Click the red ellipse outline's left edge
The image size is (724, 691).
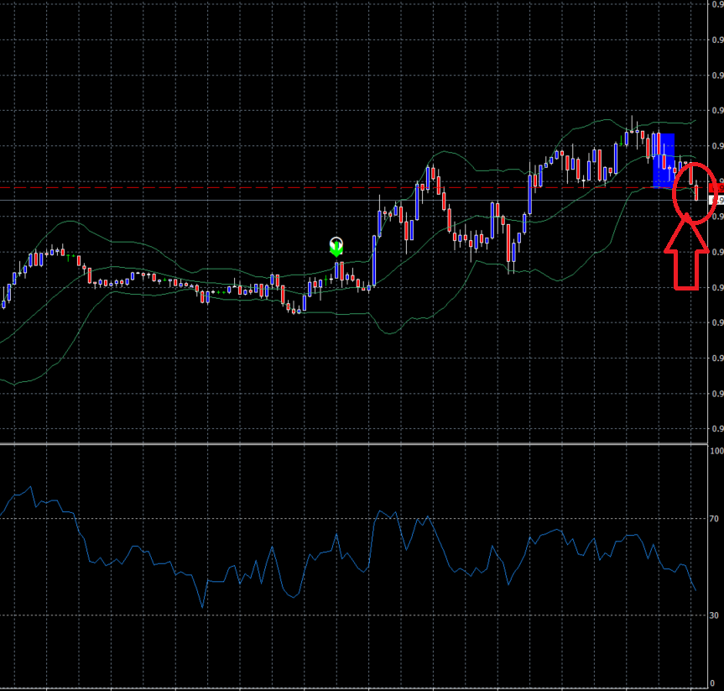pyautogui.click(x=674, y=191)
